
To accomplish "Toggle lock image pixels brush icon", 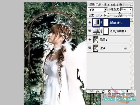I will 101,15.
